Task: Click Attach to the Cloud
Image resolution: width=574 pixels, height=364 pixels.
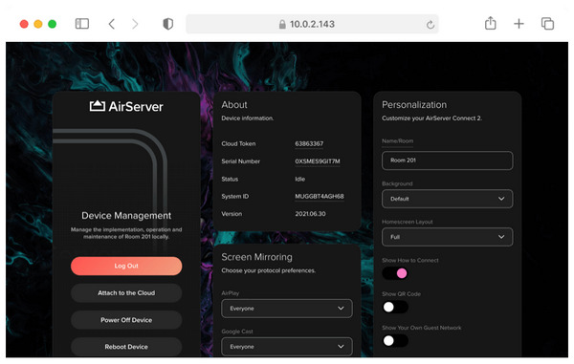Action: point(126,293)
